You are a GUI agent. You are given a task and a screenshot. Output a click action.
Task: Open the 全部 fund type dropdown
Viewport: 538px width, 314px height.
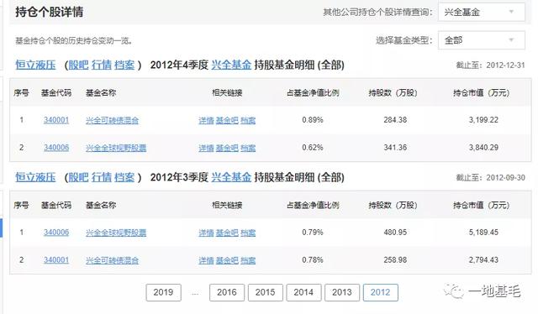[x=482, y=40]
